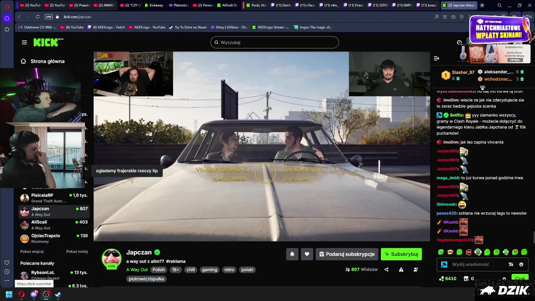535x301 pixels.
Task: Open Opera sidebar home icon
Action: tap(7, 18)
